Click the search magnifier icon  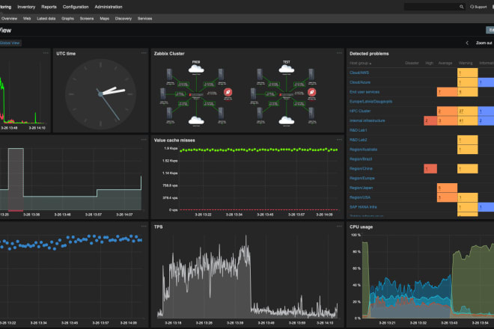(x=461, y=7)
